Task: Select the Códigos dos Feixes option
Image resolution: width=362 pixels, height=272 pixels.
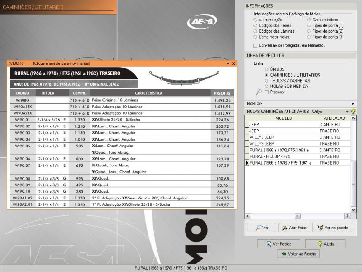Action: point(255,25)
